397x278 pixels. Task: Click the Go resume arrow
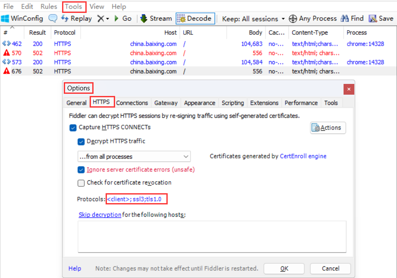tap(122, 19)
